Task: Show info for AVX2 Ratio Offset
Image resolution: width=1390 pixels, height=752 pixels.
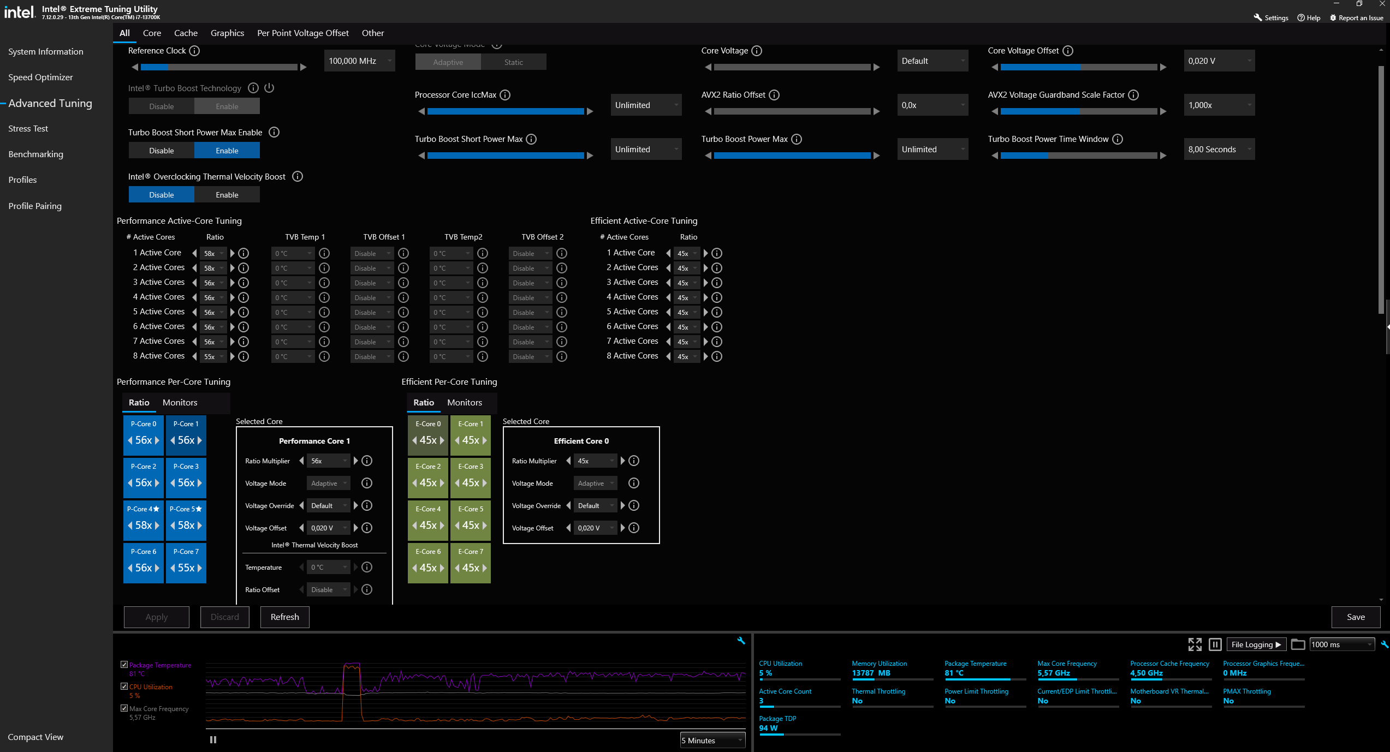Action: point(774,95)
